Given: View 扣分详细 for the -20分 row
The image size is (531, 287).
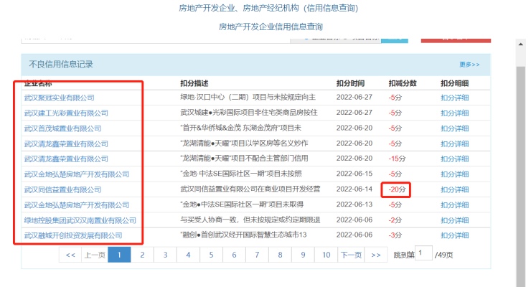Looking at the screenshot, I should 454,189.
